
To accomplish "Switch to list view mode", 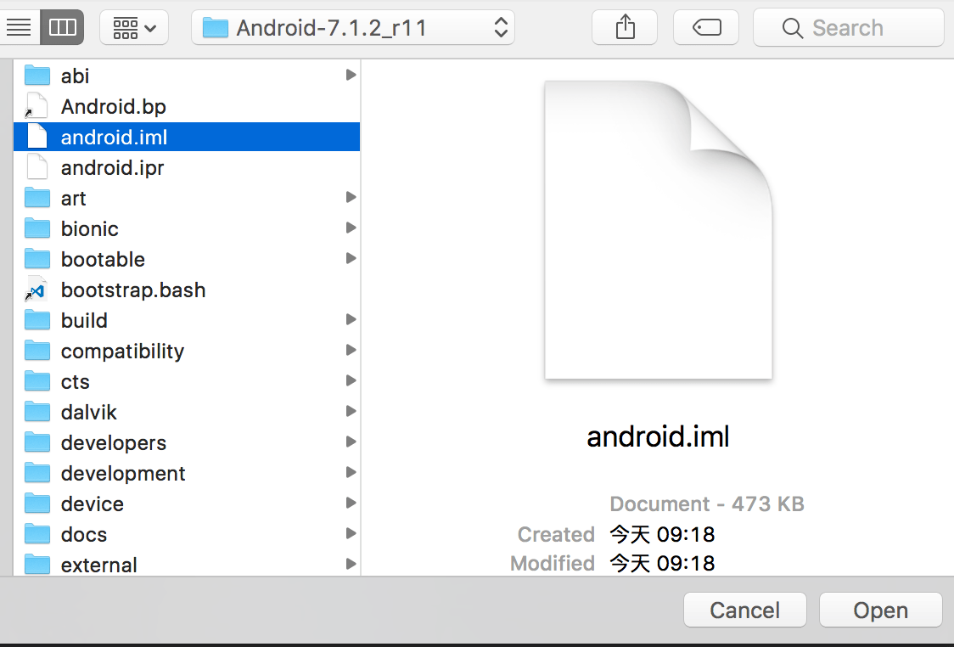I will point(19,28).
